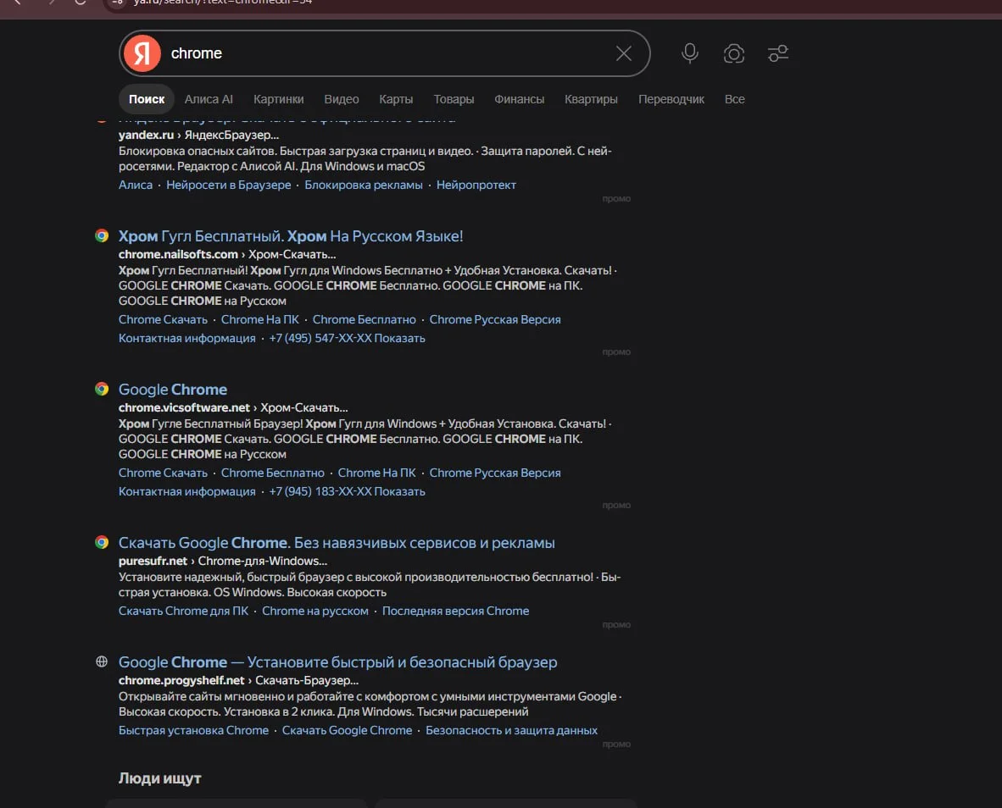Open Chrome Бесплатно sitelink under nailsofts result
This screenshot has width=1002, height=808.
click(364, 320)
